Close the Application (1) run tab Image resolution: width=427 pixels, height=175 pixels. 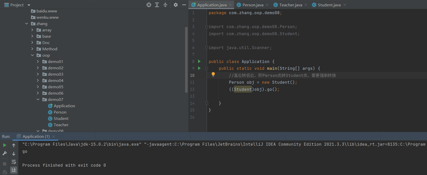[54, 137]
